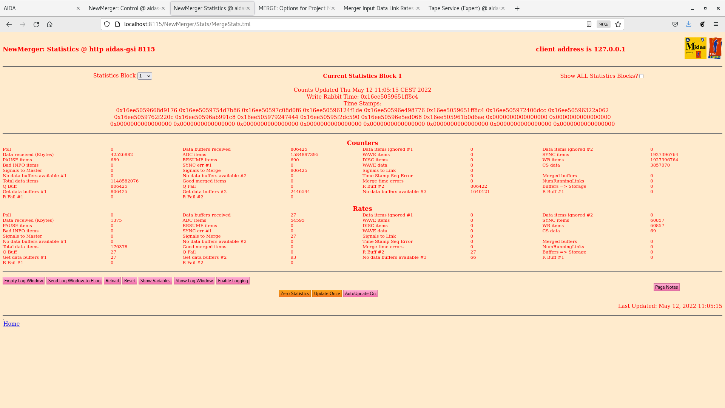Click Show Log Window button
The width and height of the screenshot is (725, 408).
(x=194, y=281)
